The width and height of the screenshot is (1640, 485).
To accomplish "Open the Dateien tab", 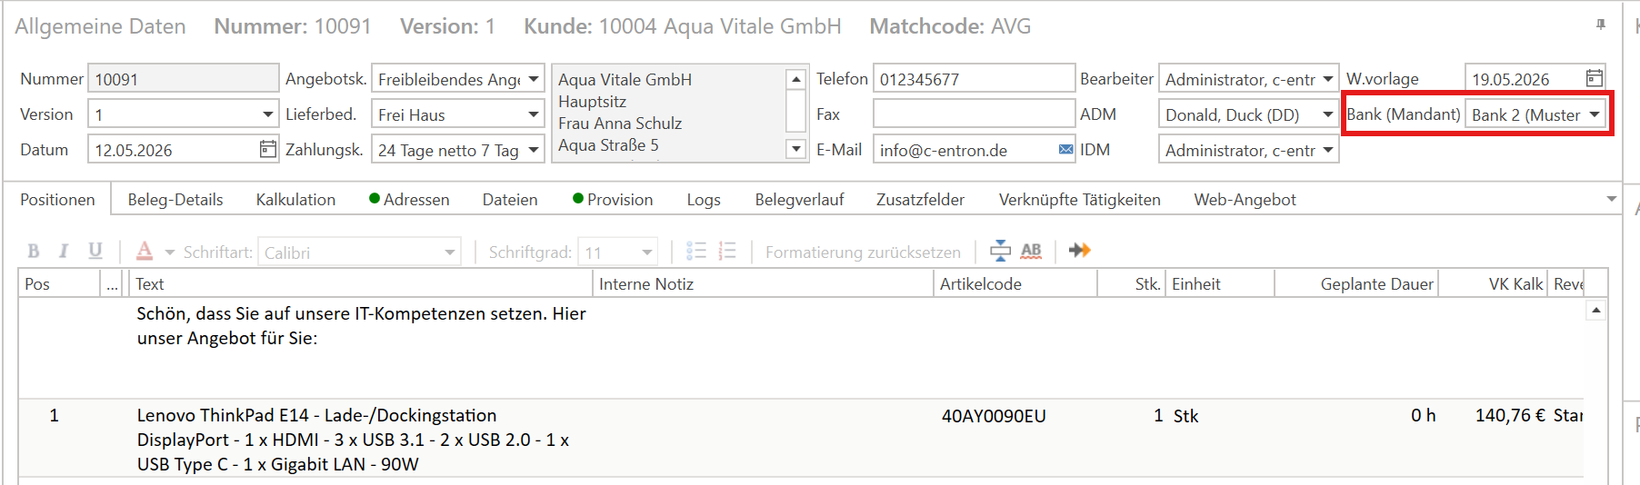I will pos(510,200).
